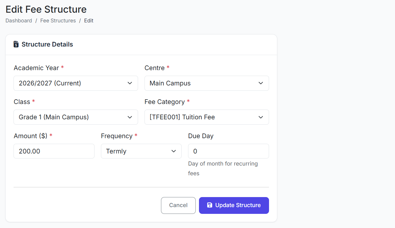Click the save icon on Update Structure
Viewport: 395px width, 228px height.
coord(210,205)
